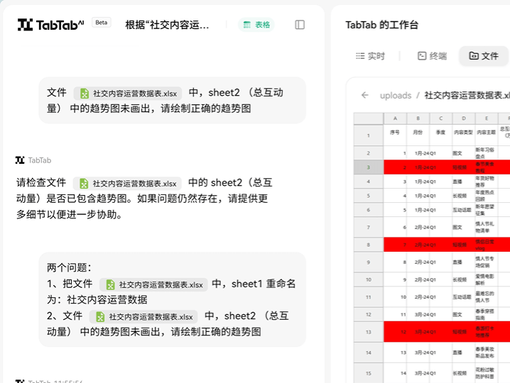Viewport: 510px width, 383px height.
Task: Select row 13 header in spreadsheet
Action: (x=369, y=332)
